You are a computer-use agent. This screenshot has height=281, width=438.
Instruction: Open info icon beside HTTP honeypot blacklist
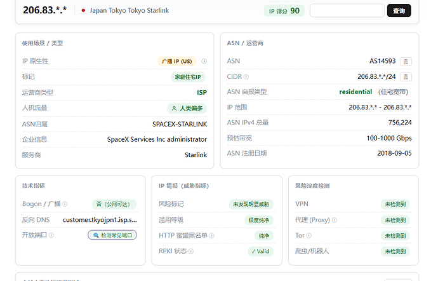[212, 236]
